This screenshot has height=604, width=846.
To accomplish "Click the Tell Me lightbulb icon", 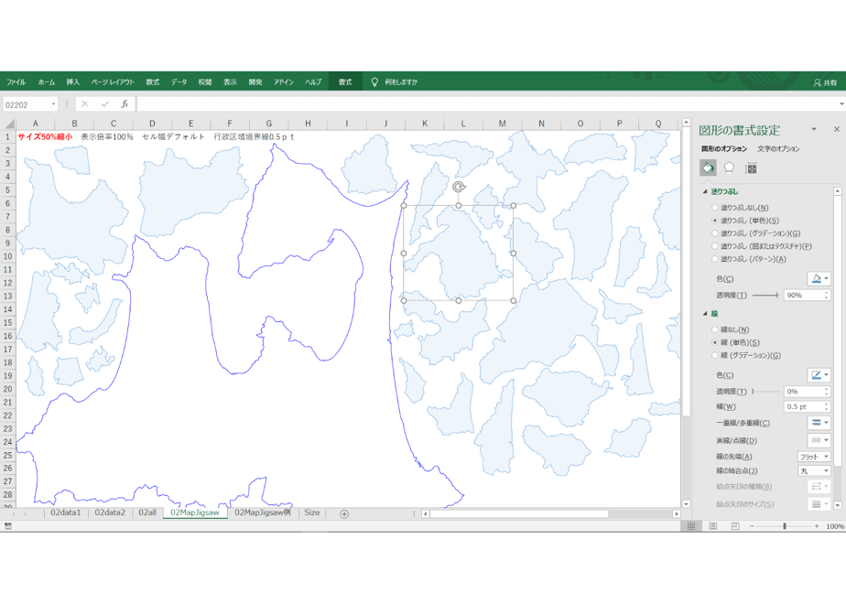I will (374, 82).
